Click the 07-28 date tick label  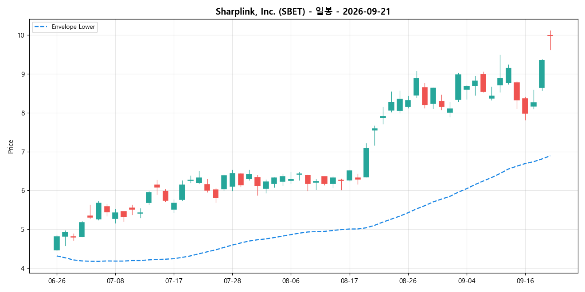(232, 281)
